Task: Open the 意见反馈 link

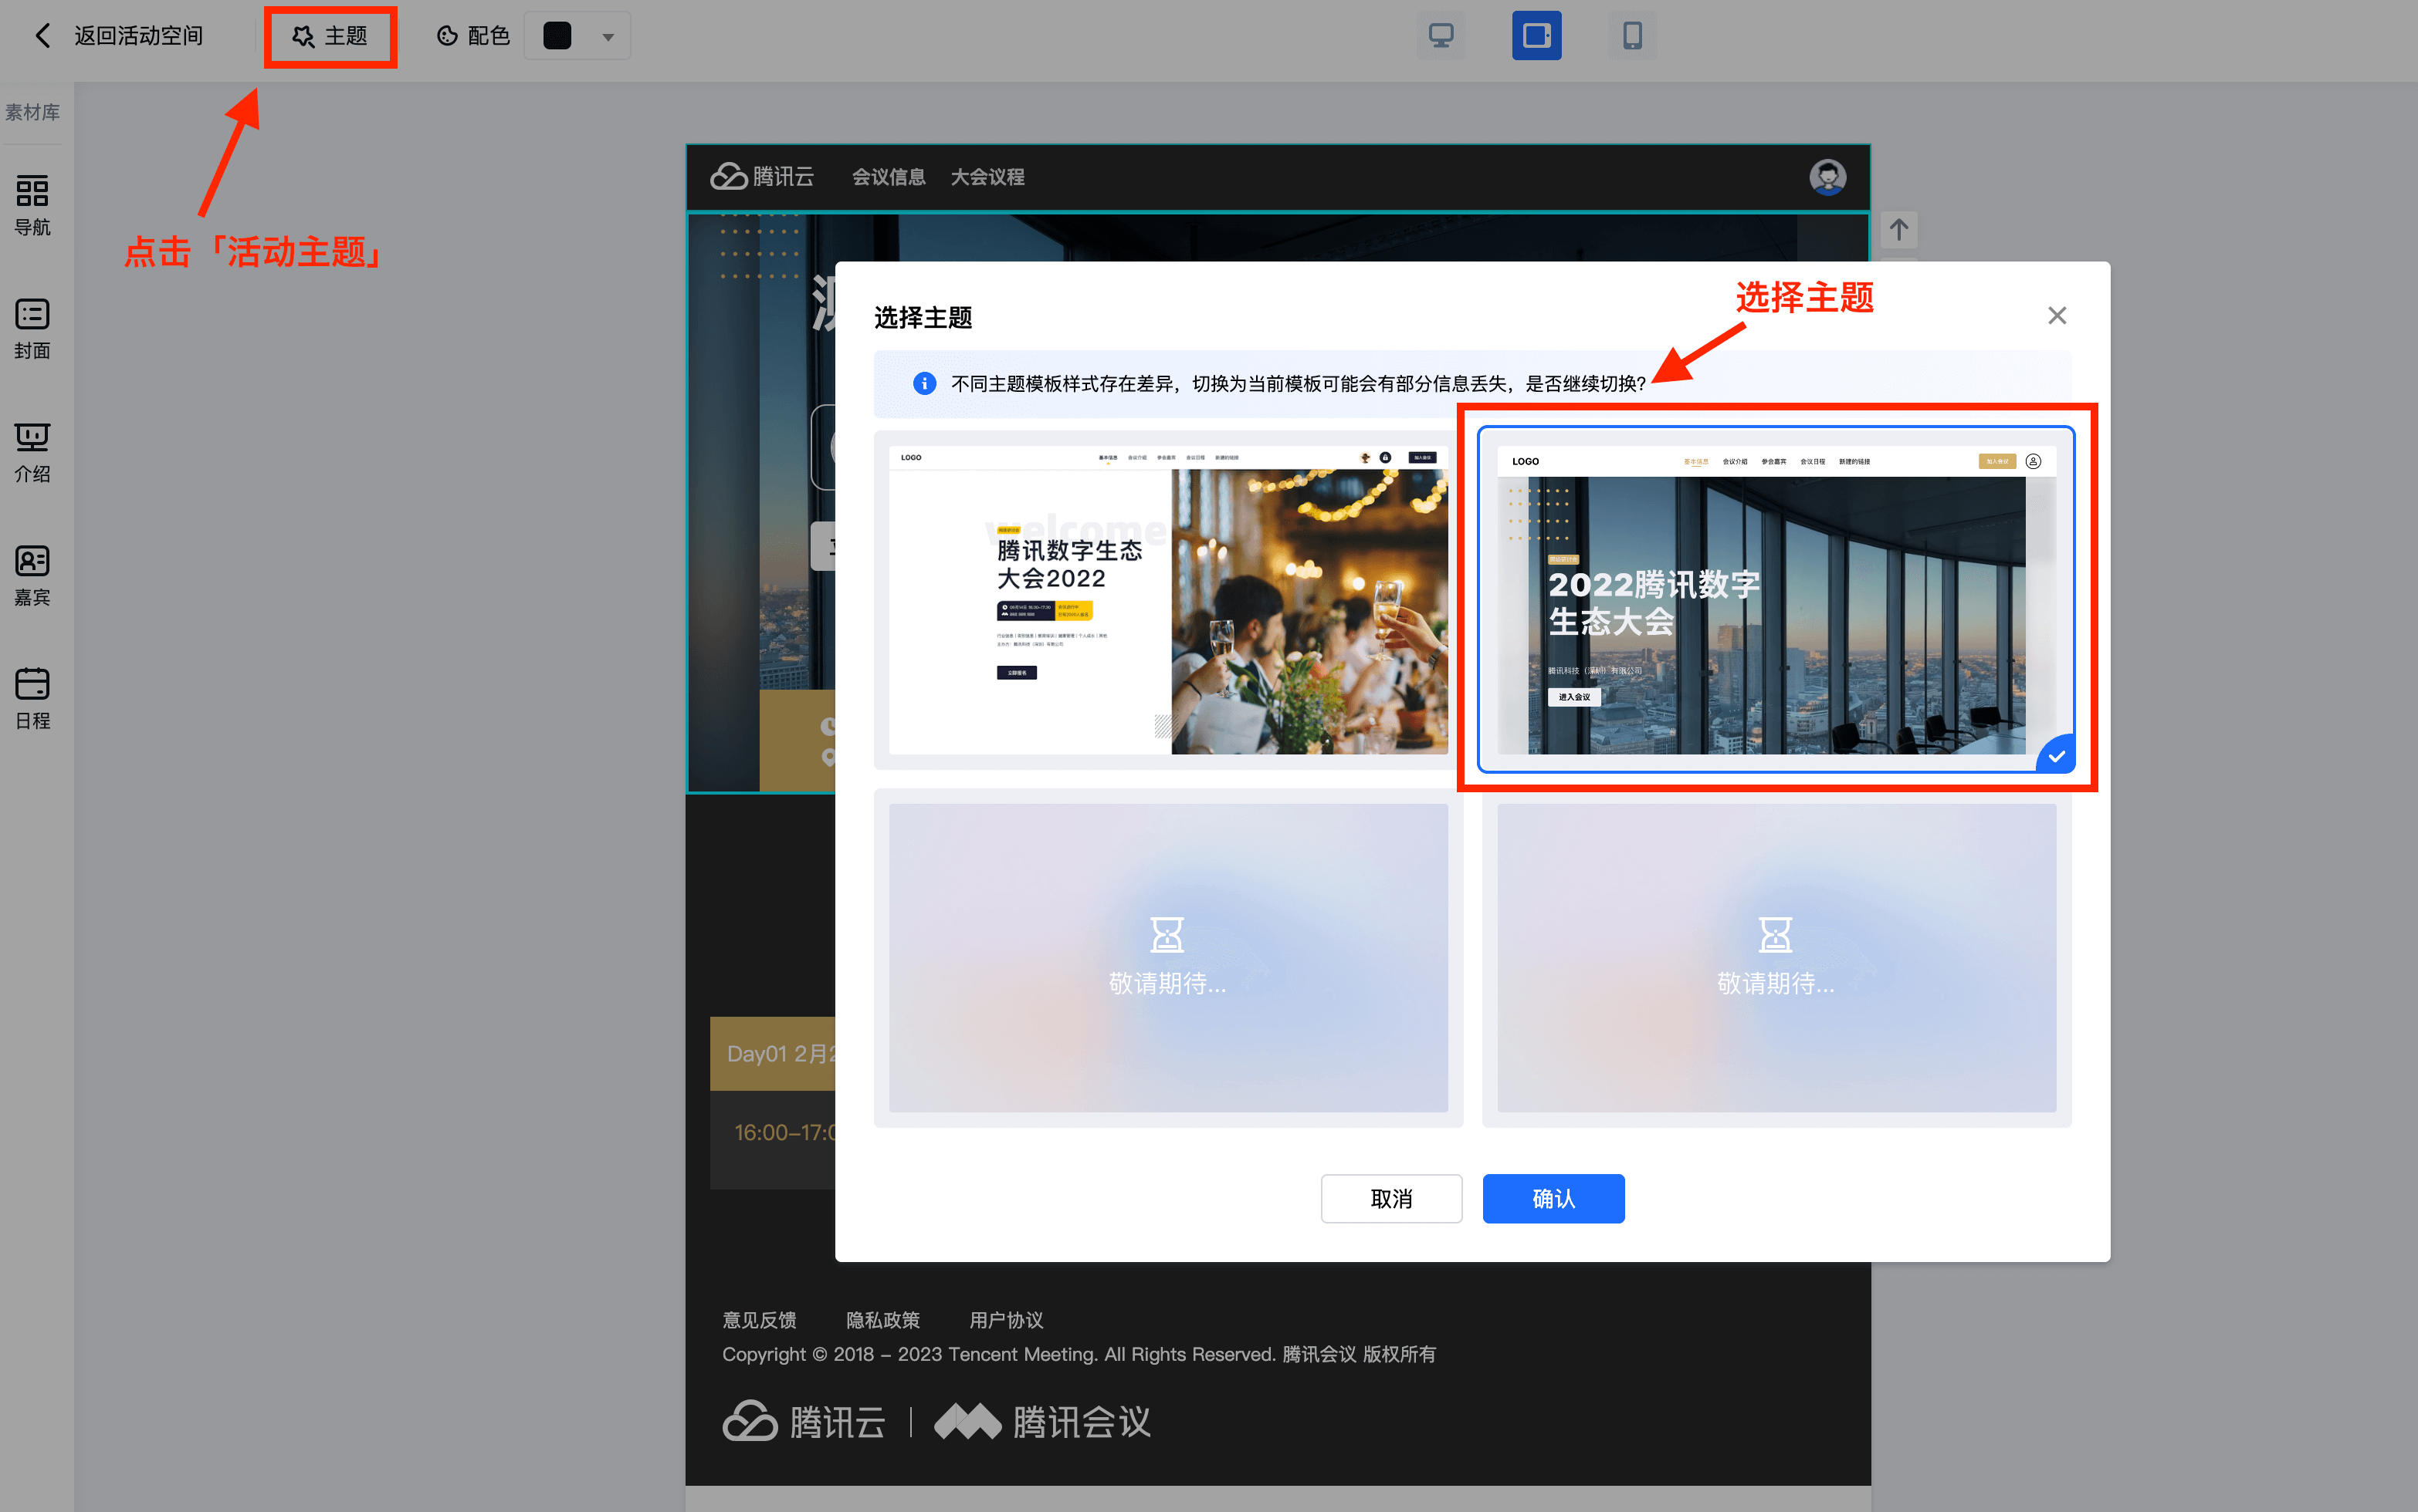Action: [760, 1320]
